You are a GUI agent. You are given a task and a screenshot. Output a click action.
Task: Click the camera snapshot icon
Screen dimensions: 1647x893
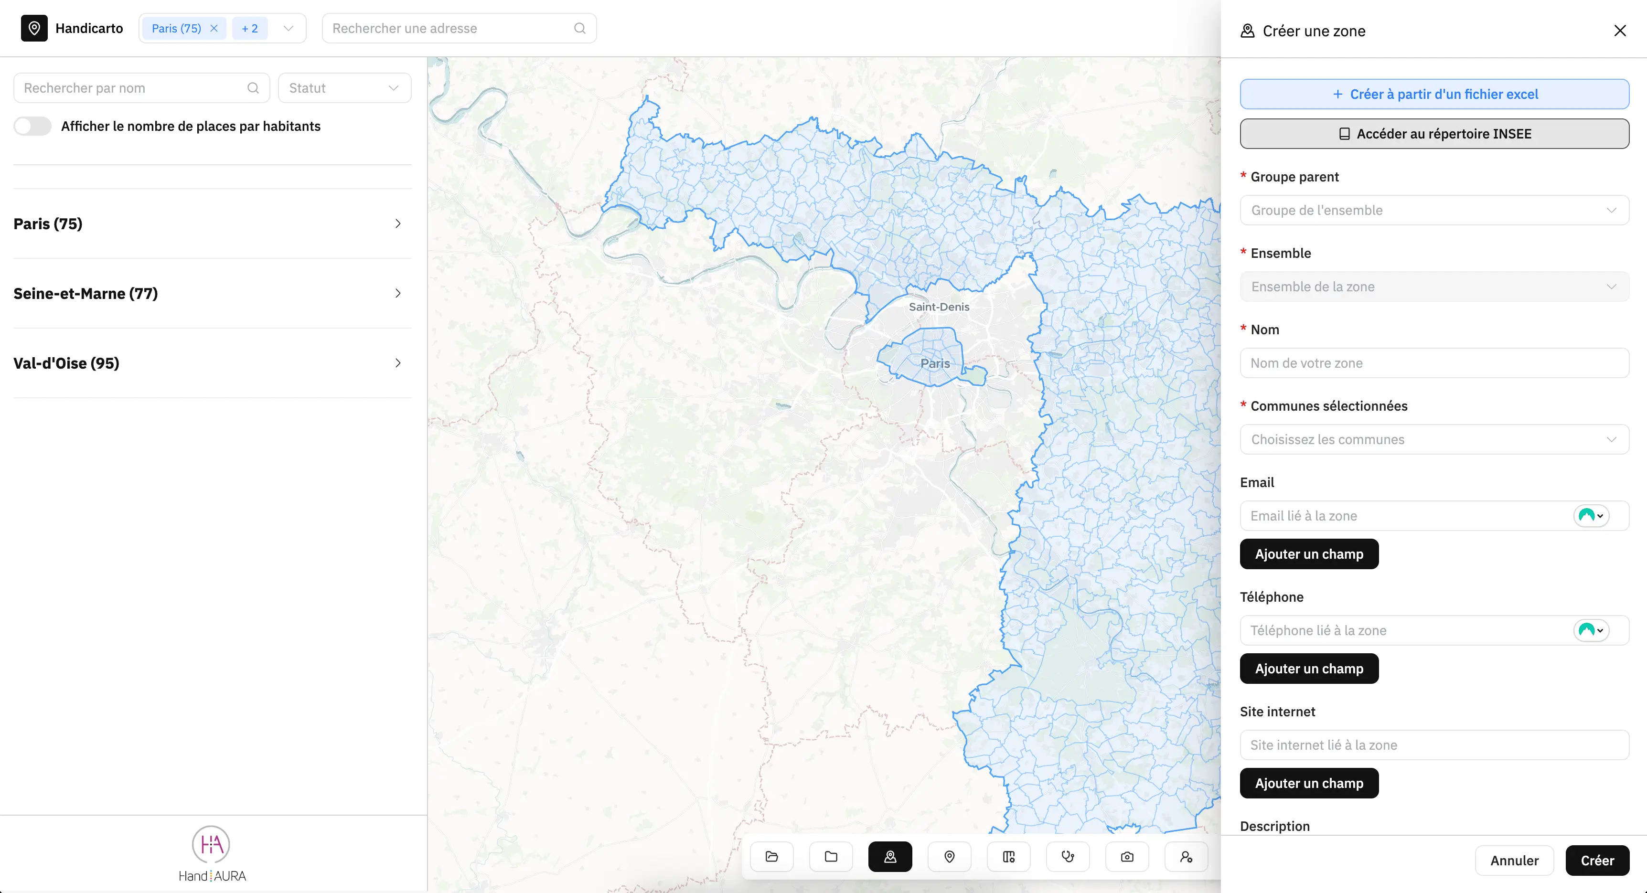point(1127,857)
